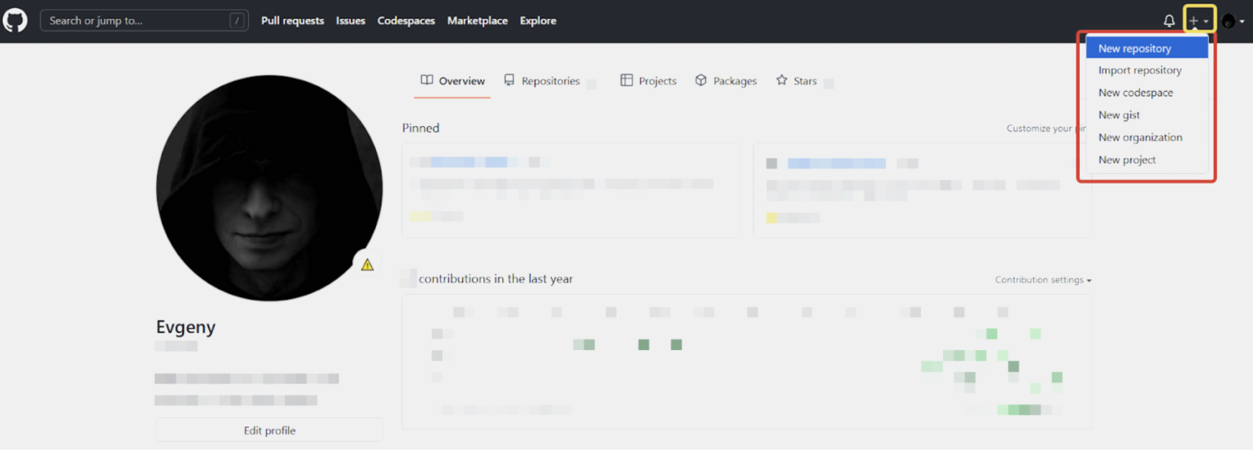Viewport: 1253px width, 450px height.
Task: Open Pull requests in the top navigation
Action: click(292, 21)
